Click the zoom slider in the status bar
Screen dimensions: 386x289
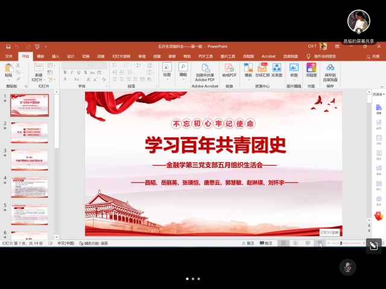341,243
